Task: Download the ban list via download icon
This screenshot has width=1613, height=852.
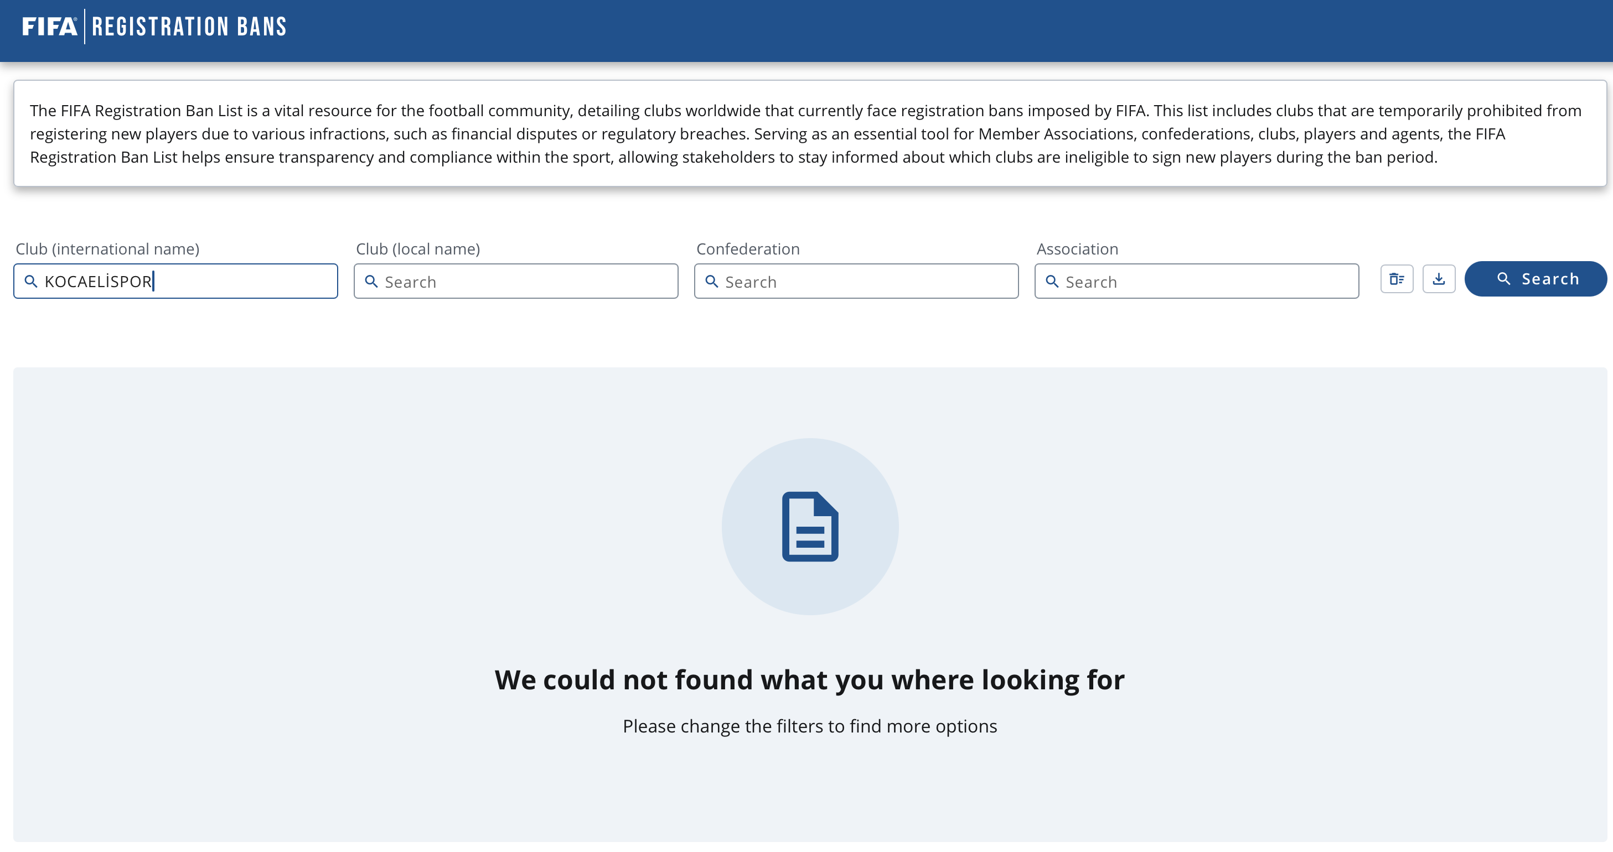Action: click(1439, 279)
